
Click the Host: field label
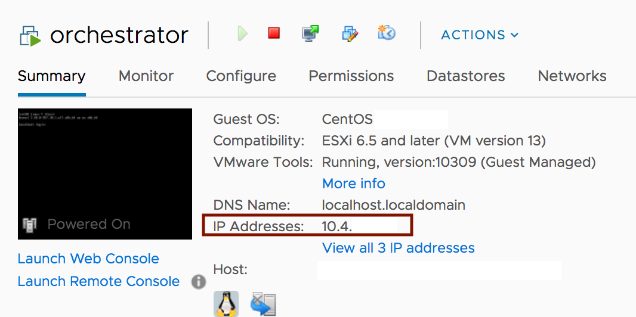(x=230, y=270)
